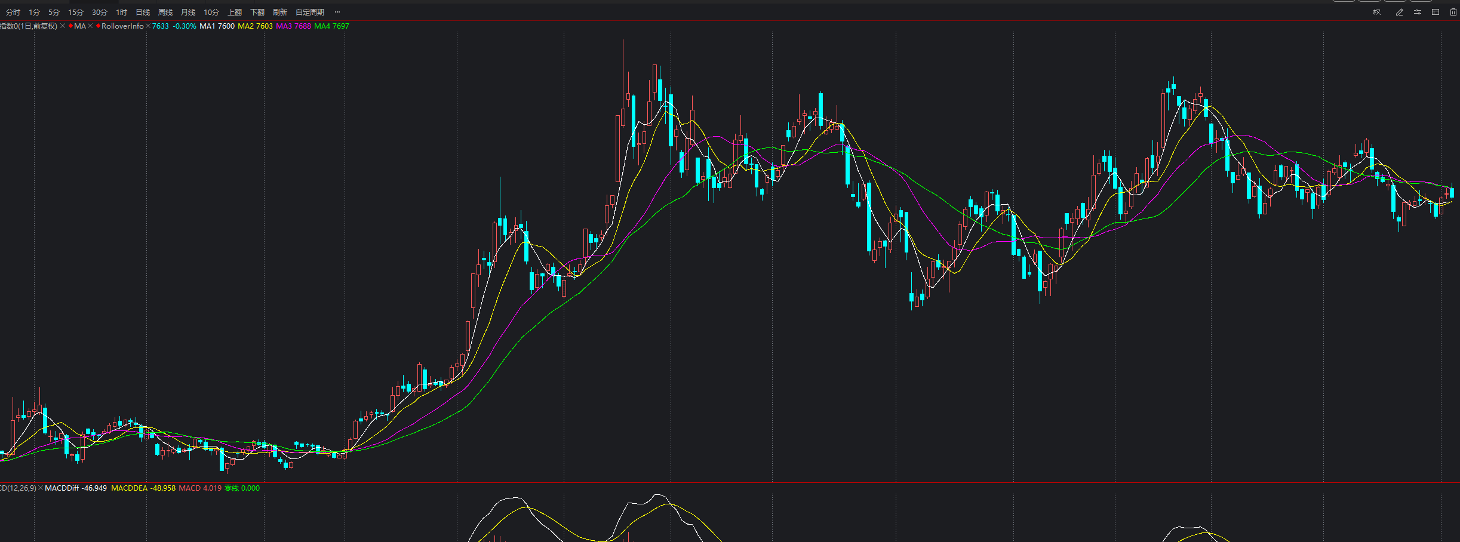
Task: Choose the 1时 hourly timeframe
Action: [122, 12]
